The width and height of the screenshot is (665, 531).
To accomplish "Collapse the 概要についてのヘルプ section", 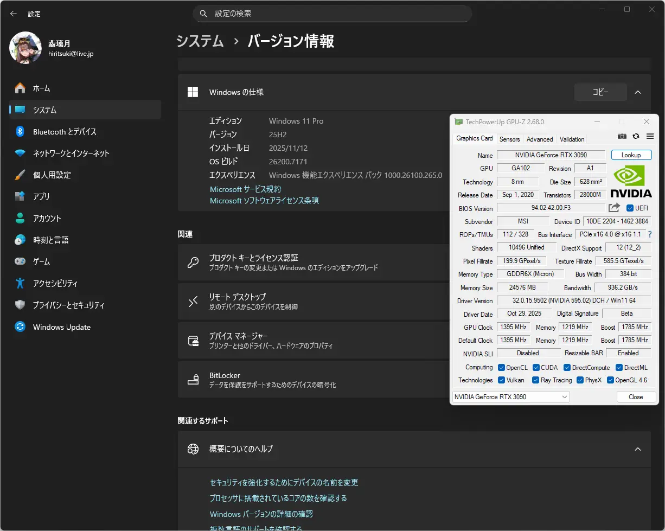I will (x=638, y=449).
